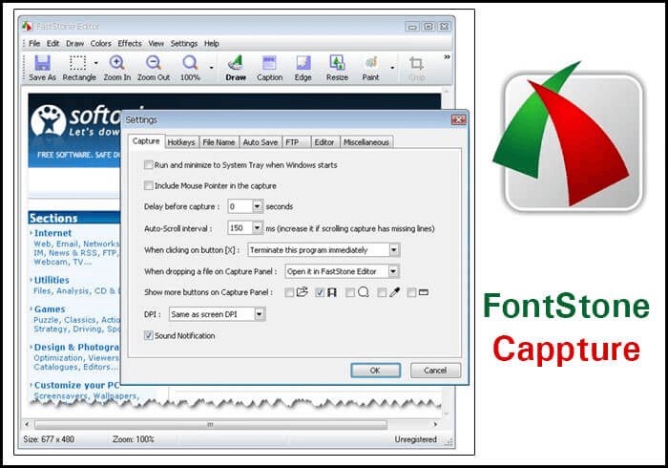Open the Effects menu

[130, 43]
